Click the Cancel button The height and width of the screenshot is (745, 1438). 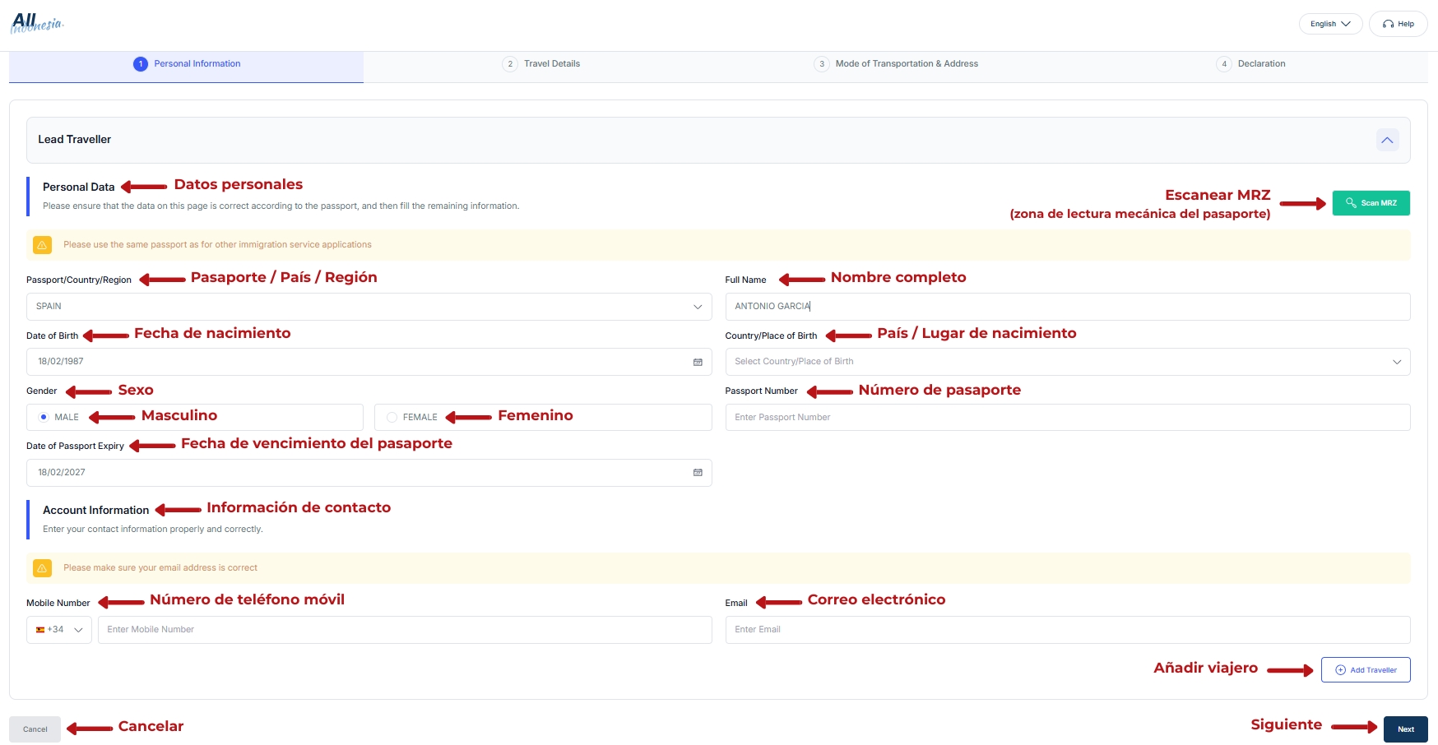[35, 729]
